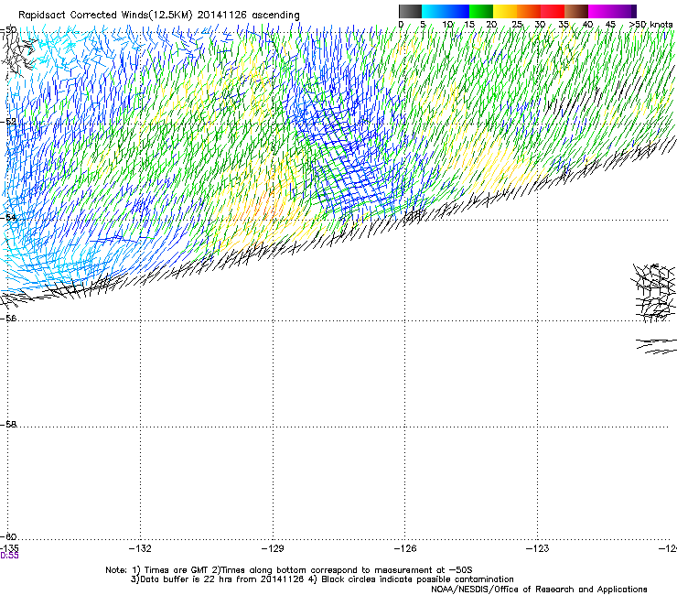This screenshot has height=595, width=677.
Task: Click the longitude label '-126'
Action: pos(405,548)
